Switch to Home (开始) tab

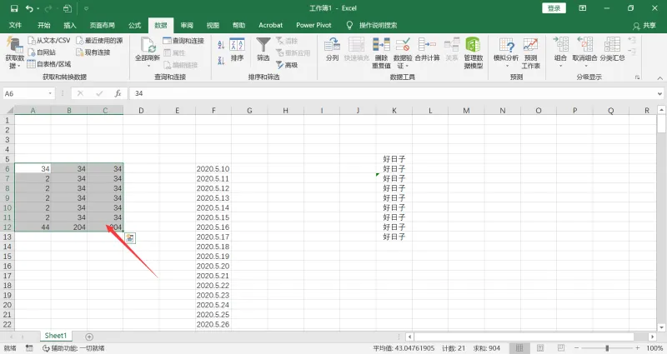(44, 25)
